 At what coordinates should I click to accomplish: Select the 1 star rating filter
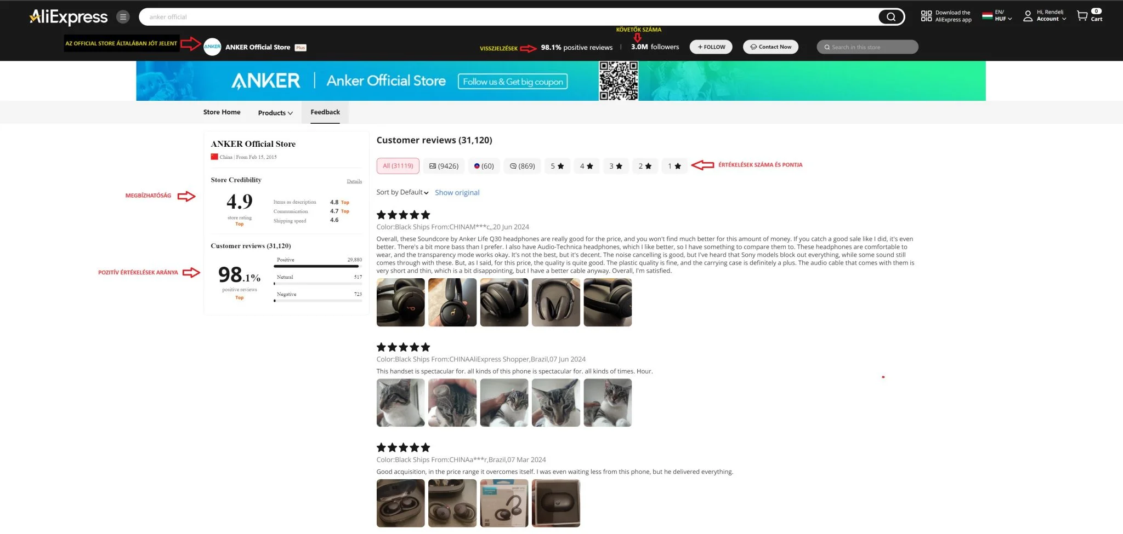pos(674,166)
